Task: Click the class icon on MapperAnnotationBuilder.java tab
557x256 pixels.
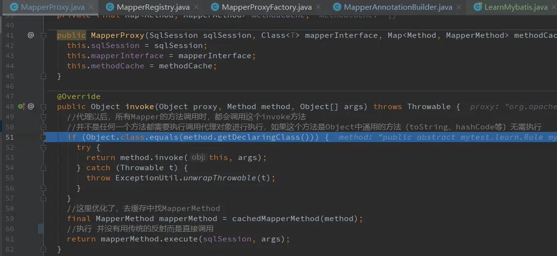Action: point(338,7)
